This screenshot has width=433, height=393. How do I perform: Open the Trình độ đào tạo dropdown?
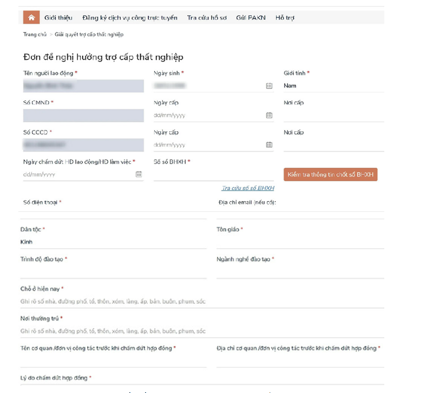pos(113,272)
